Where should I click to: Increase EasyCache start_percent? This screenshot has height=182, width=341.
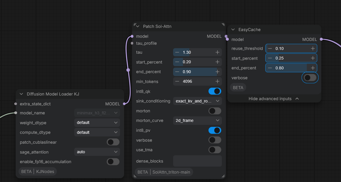click(x=313, y=58)
